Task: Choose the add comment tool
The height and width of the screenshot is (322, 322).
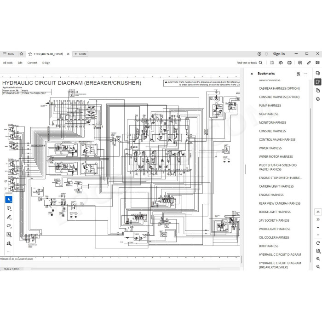Action: (9, 208)
